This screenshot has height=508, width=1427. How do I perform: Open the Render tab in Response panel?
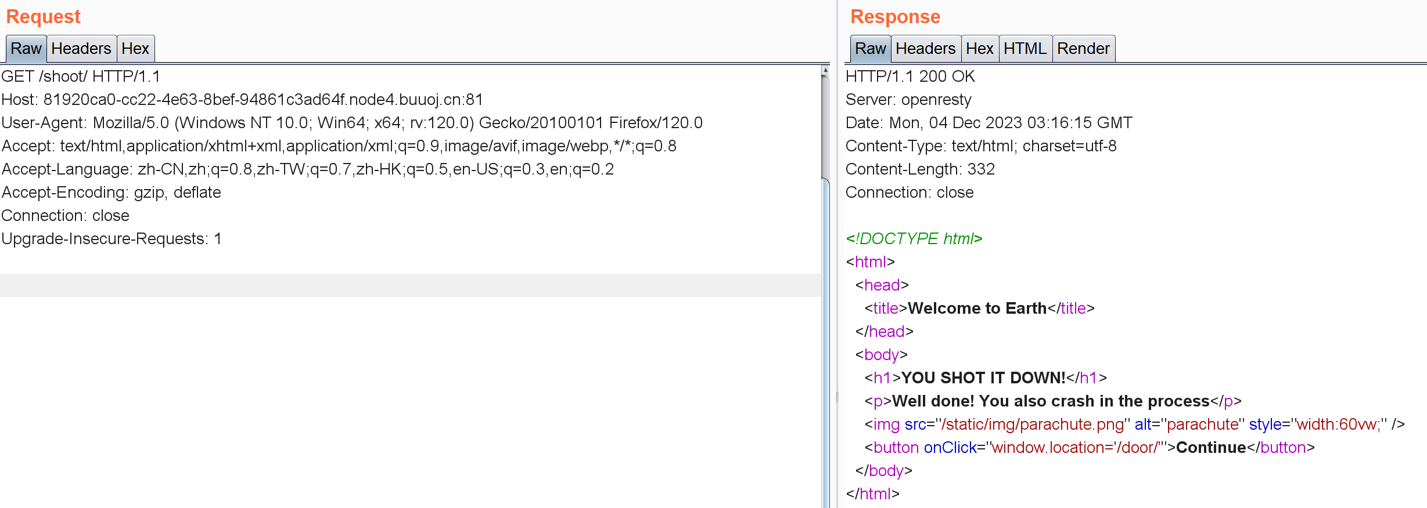(1083, 49)
